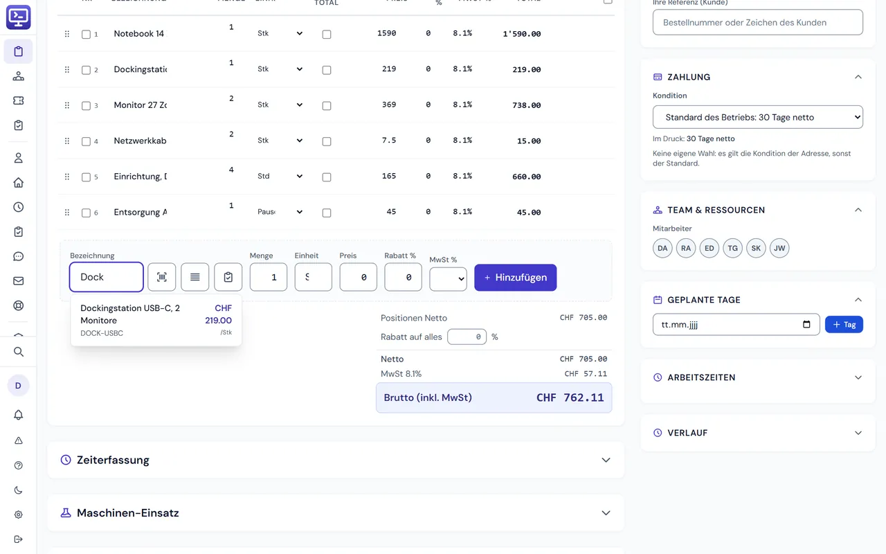886x554 pixels.
Task: Open the highlighted clipboard sidebar icon
Action: [19, 51]
